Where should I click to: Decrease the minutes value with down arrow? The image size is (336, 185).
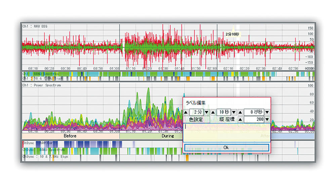pos(207,112)
